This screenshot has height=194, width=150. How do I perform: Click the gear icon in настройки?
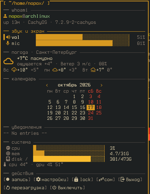(x=38, y=179)
